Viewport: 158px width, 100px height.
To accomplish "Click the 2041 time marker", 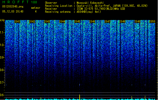I will 17,21.
